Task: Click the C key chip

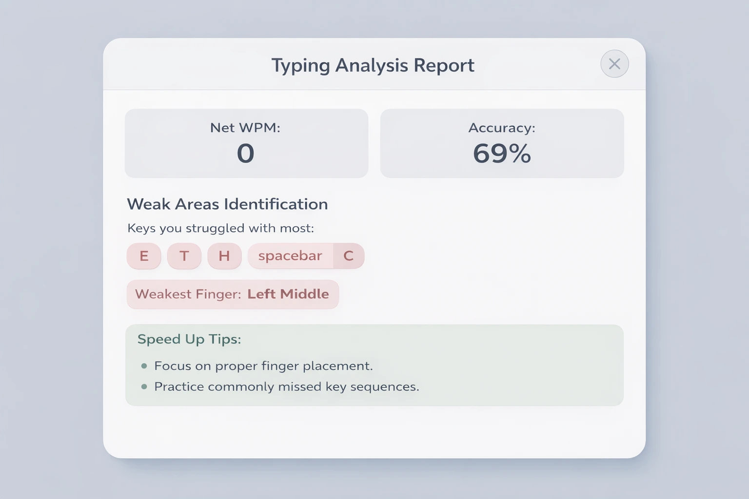Action: point(349,256)
